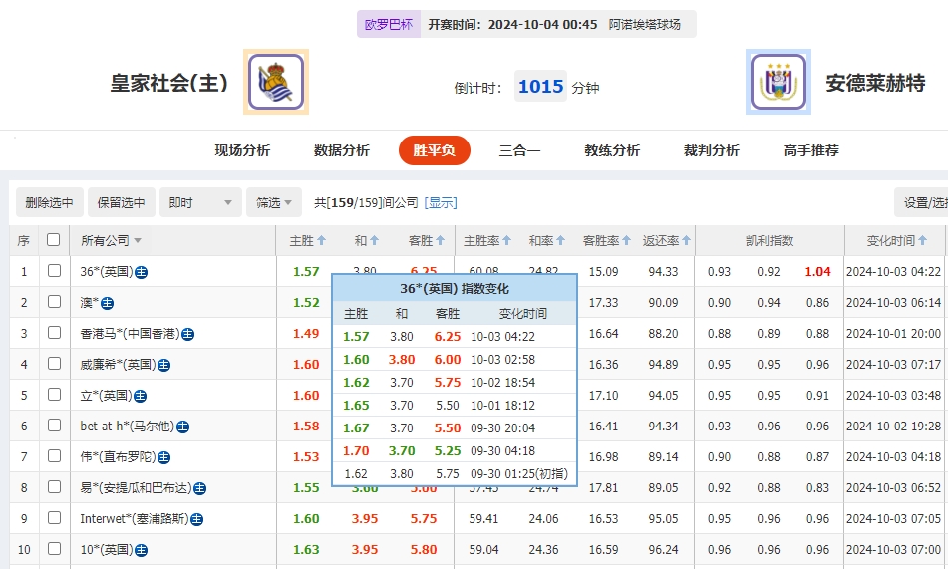Click blue icon next to 香港马*(中国香港)

187,334
